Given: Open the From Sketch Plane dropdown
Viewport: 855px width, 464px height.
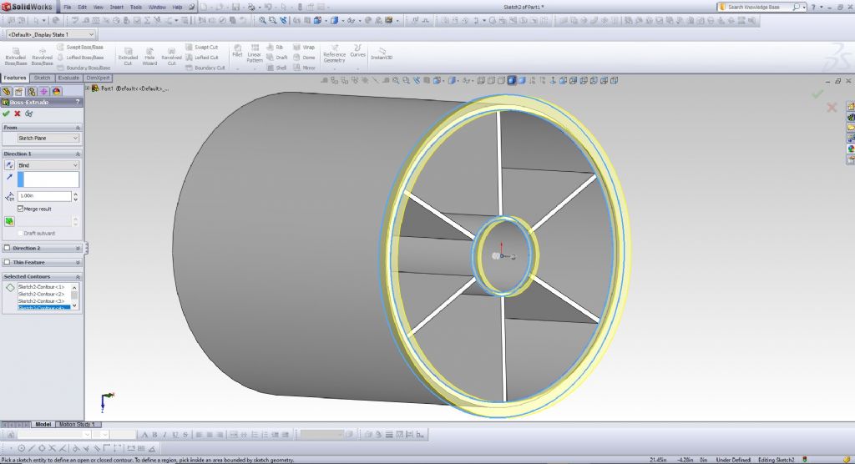Looking at the screenshot, I should tap(48, 138).
